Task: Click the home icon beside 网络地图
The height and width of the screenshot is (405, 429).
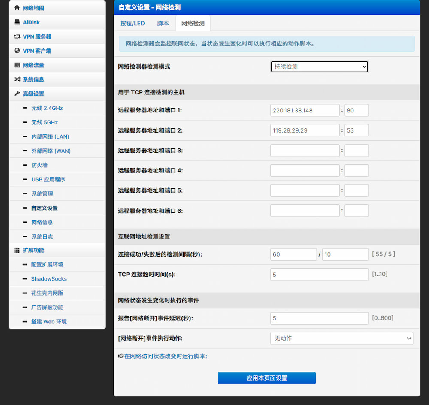Action: point(17,8)
